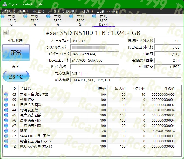
Task: Click the 対応機能 field S.M.A.R.T., NCQ, TRIM, GPL
Action: point(126,80)
